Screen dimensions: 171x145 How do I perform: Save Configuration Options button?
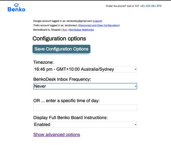tap(61, 49)
